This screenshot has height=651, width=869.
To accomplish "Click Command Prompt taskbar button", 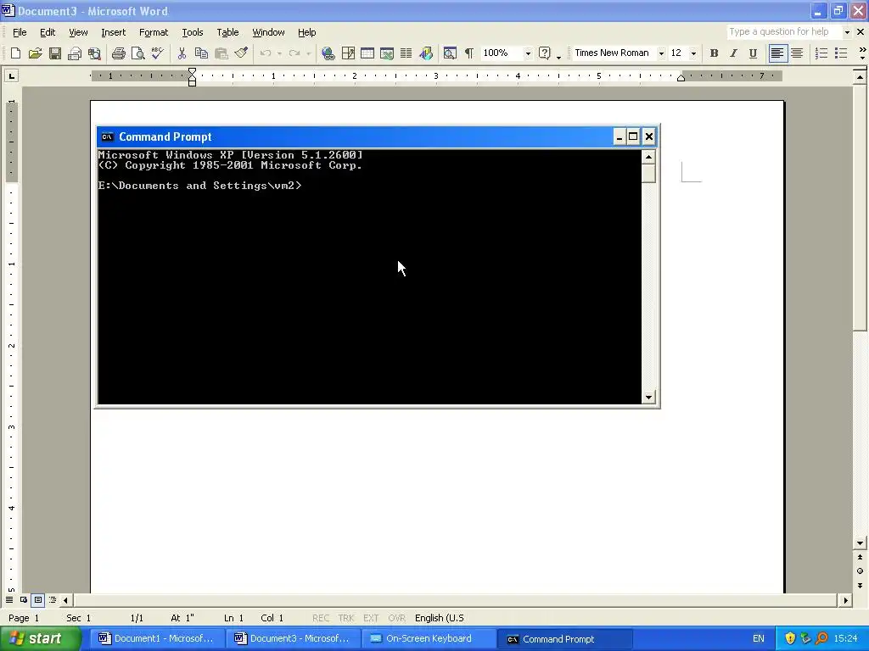I will pos(563,639).
